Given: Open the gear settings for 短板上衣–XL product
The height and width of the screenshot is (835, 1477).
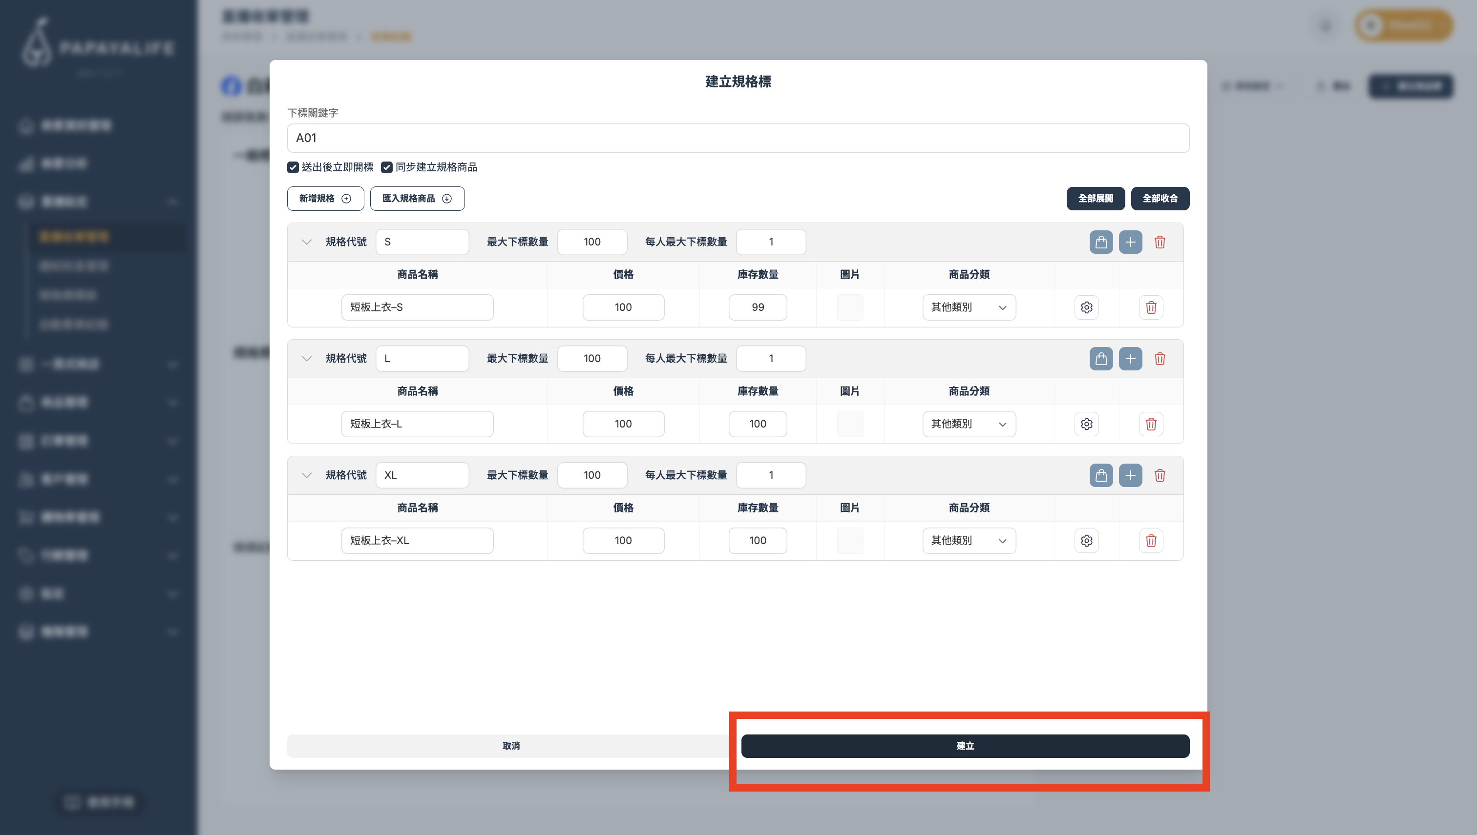Looking at the screenshot, I should point(1086,540).
